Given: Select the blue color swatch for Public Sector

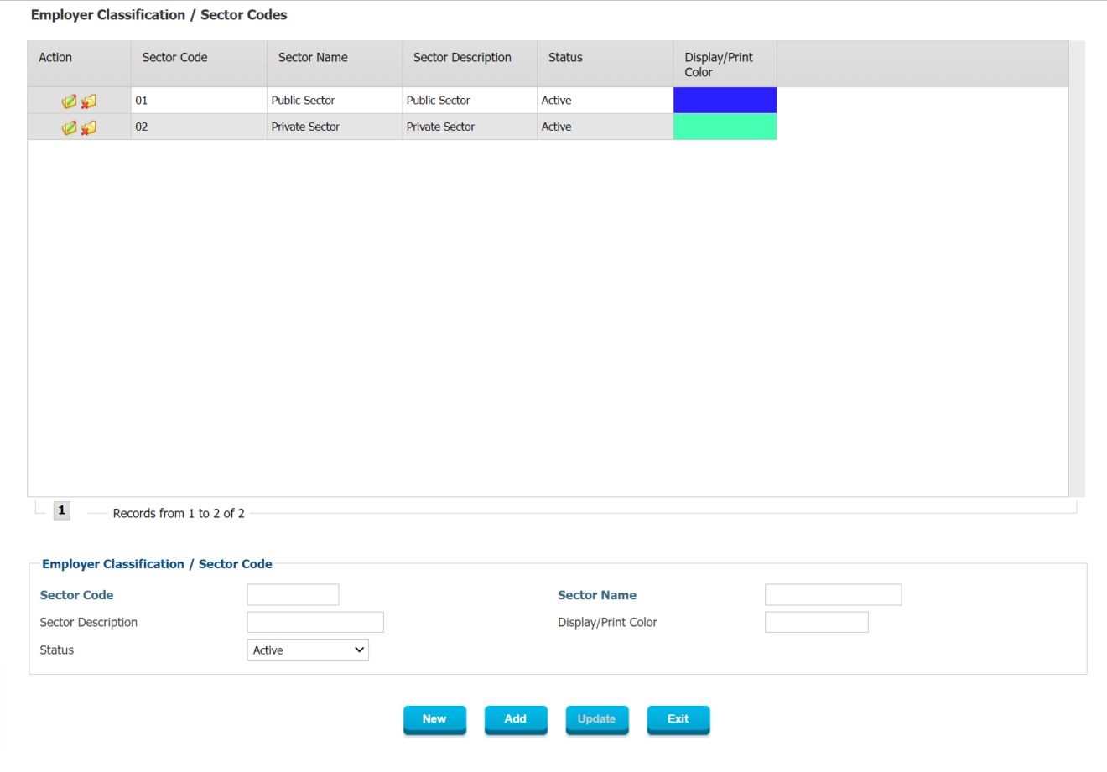Looking at the screenshot, I should pos(725,101).
